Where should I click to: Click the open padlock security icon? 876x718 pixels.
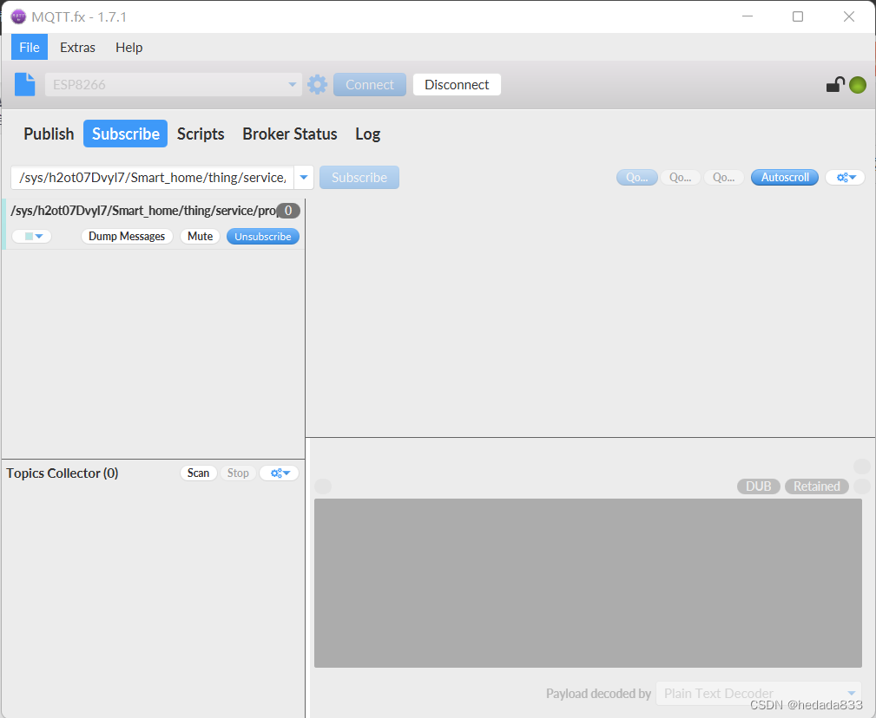coord(834,85)
